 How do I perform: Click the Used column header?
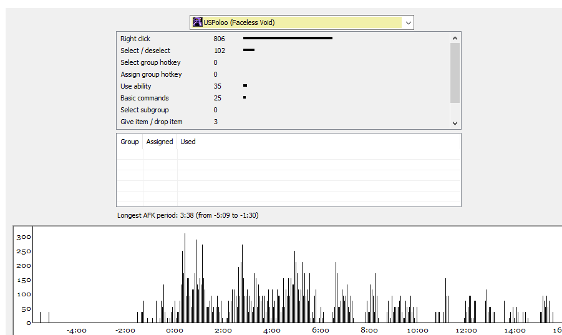188,142
